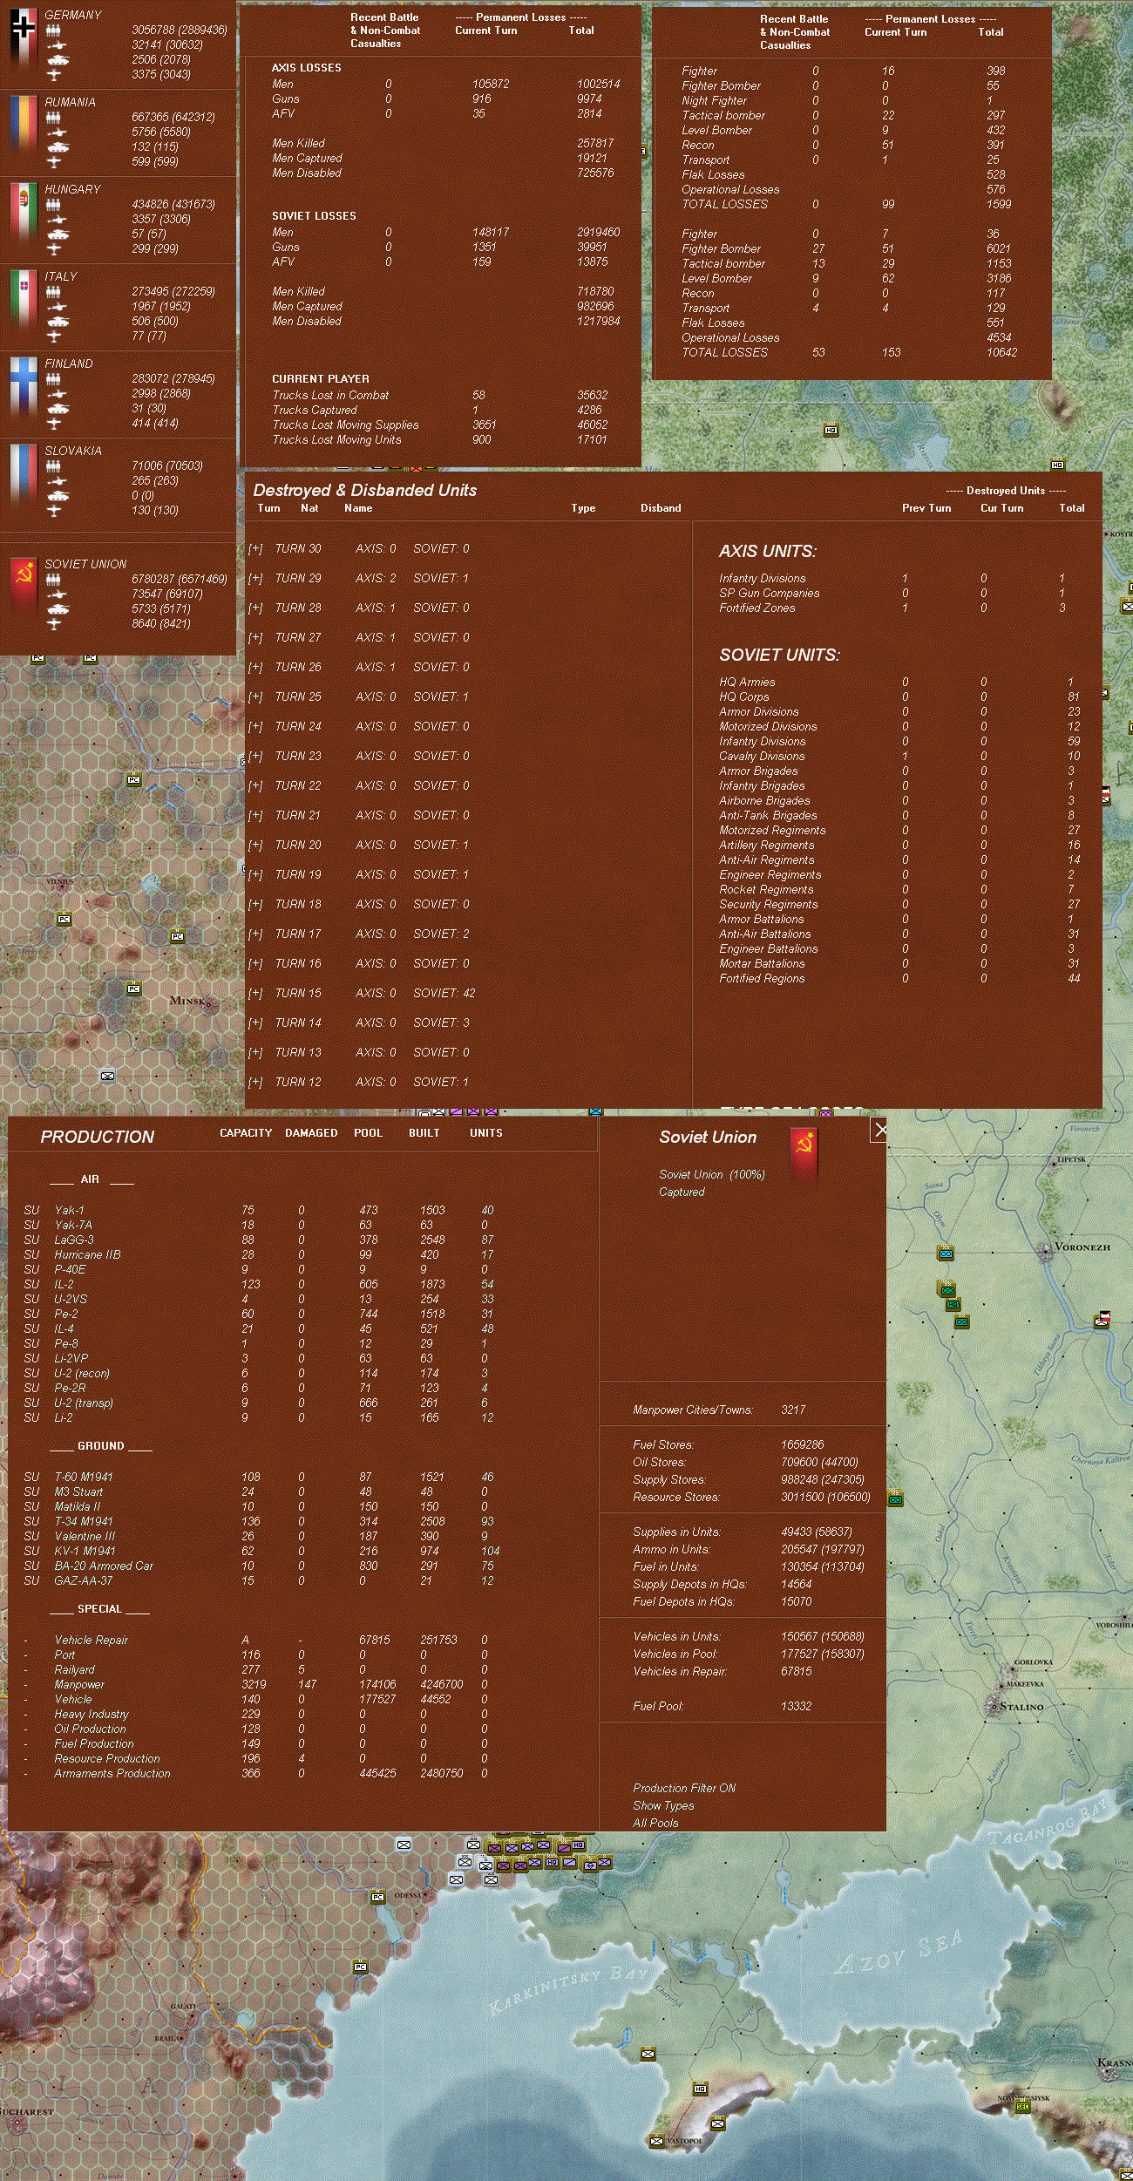1133x2181 pixels.
Task: Click the Soviet flag in the production panel
Action: 804,1154
